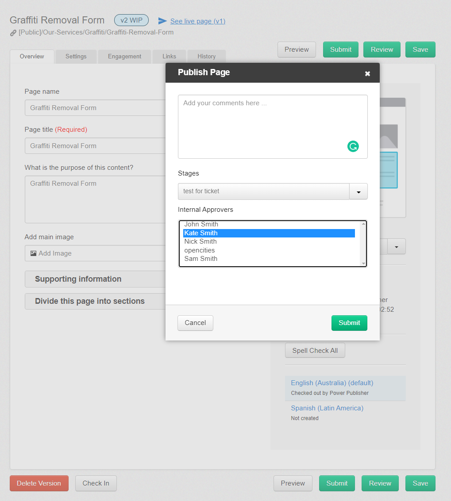Click the approvers list scroll-down arrow
Image resolution: width=451 pixels, height=501 pixels.
[363, 263]
